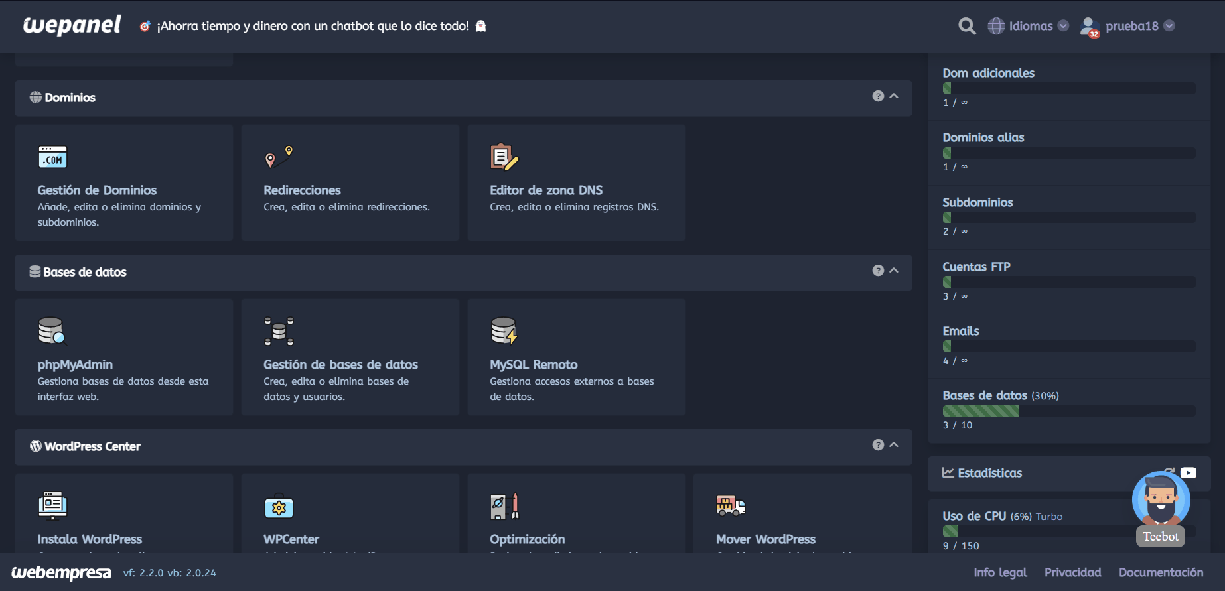Click the Gestión de Dominios .COM icon
Image resolution: width=1225 pixels, height=591 pixels.
tap(52, 157)
